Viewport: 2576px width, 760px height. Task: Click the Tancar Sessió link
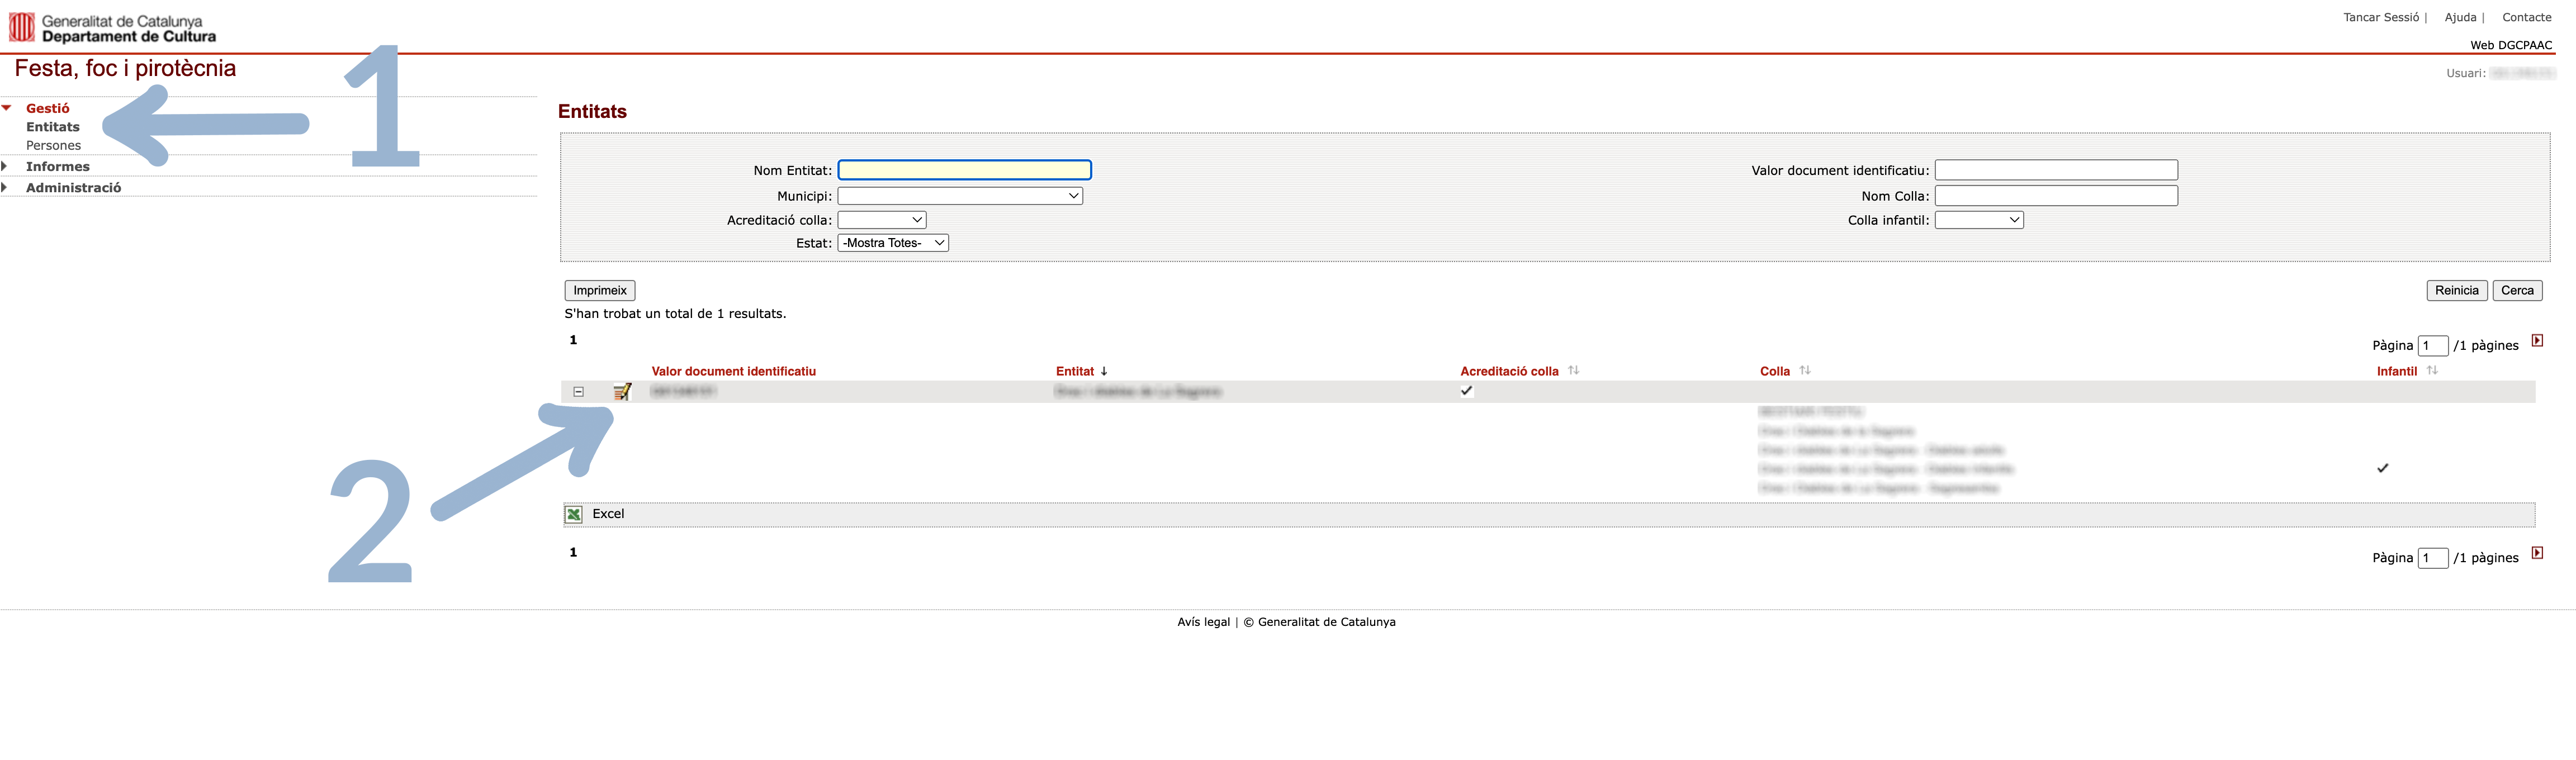point(2380,17)
